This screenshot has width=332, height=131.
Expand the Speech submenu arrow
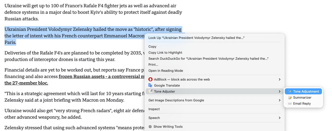pos(279,118)
